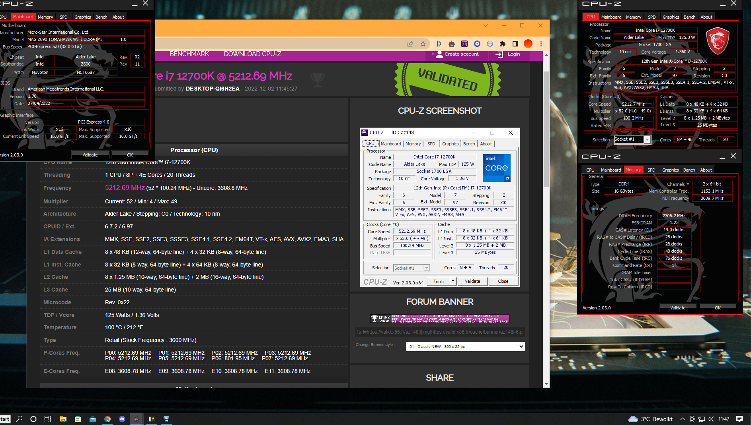Select the Memory tab in the embedded CPU-Z screenshot
This screenshot has height=425, width=751.
click(x=413, y=144)
